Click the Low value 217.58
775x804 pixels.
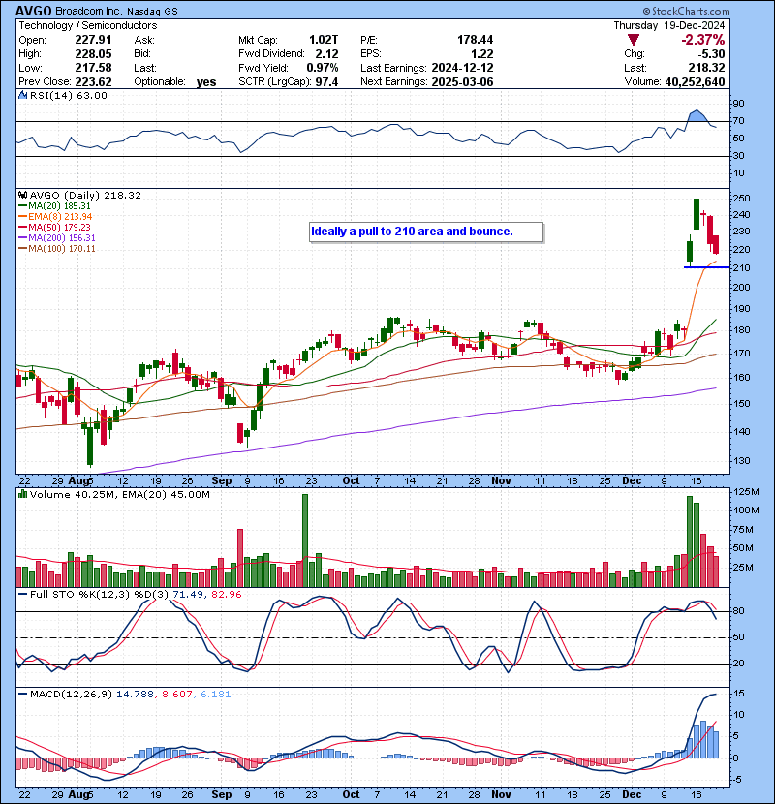(x=93, y=68)
